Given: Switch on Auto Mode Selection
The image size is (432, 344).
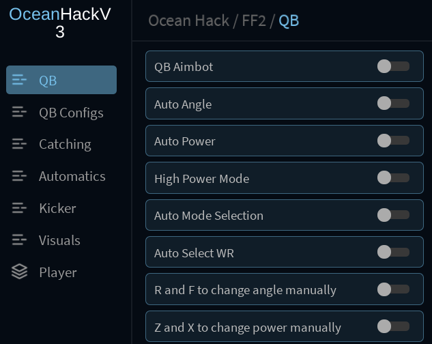Looking at the screenshot, I should tap(393, 215).
